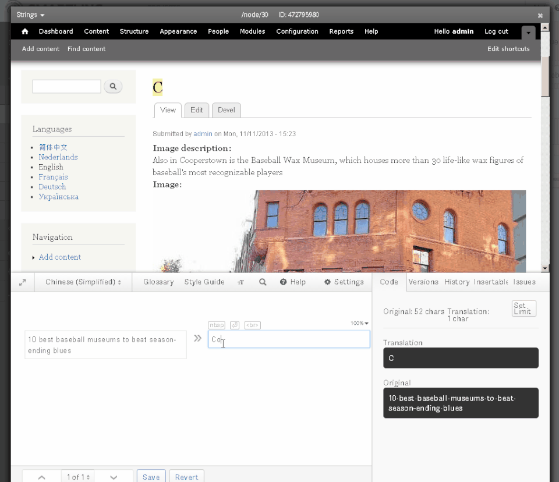Insert a non-breaking space with nbsp button

217,325
